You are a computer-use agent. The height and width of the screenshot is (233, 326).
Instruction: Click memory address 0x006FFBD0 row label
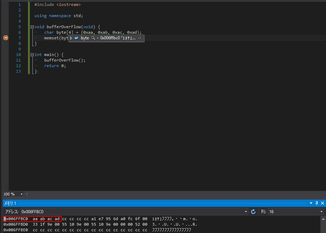[x=16, y=225]
